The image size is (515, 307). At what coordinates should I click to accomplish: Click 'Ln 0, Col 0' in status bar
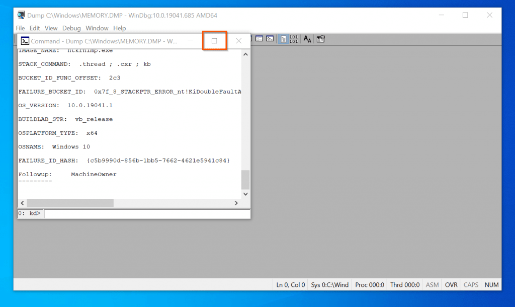tap(291, 285)
